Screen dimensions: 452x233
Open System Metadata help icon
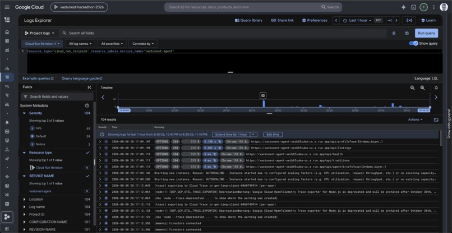[87, 106]
